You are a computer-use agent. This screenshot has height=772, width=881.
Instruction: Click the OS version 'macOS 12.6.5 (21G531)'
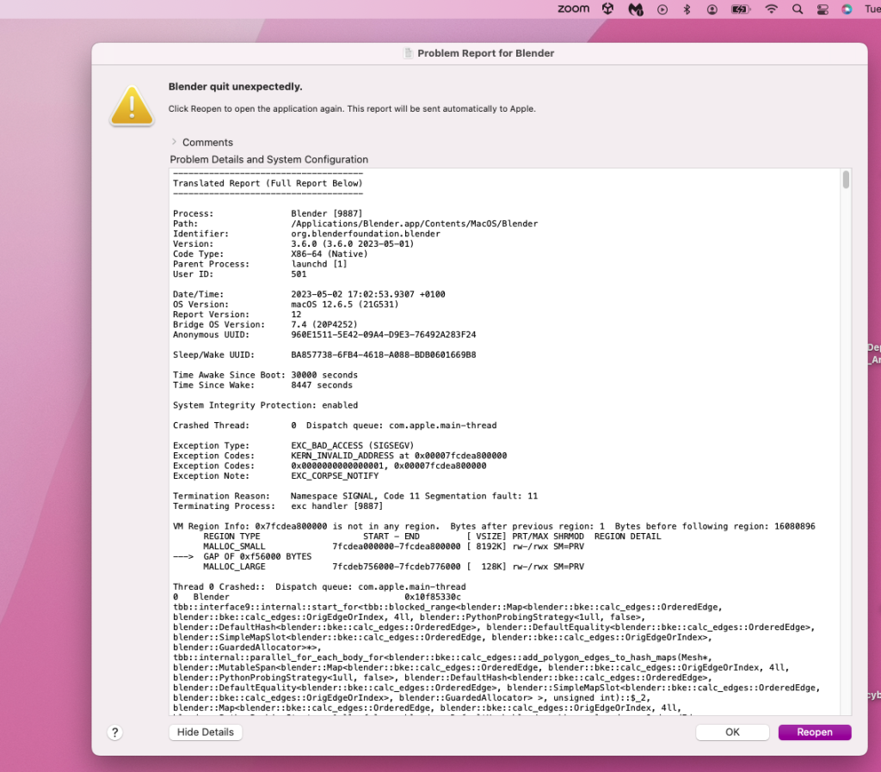344,304
